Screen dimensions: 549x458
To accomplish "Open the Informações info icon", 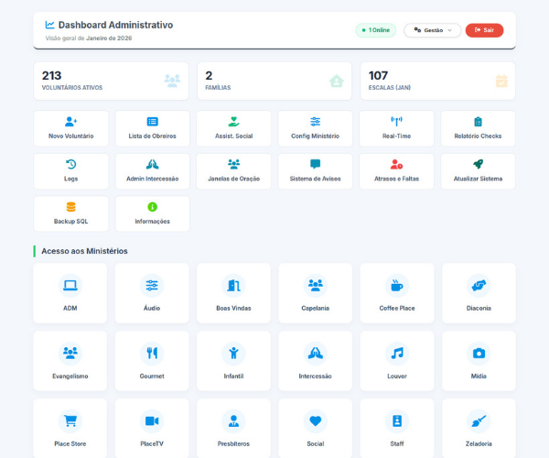I will [153, 207].
